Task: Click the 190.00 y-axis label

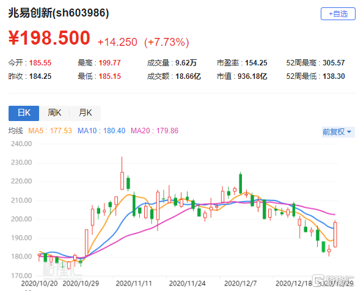Action: click(x=21, y=238)
